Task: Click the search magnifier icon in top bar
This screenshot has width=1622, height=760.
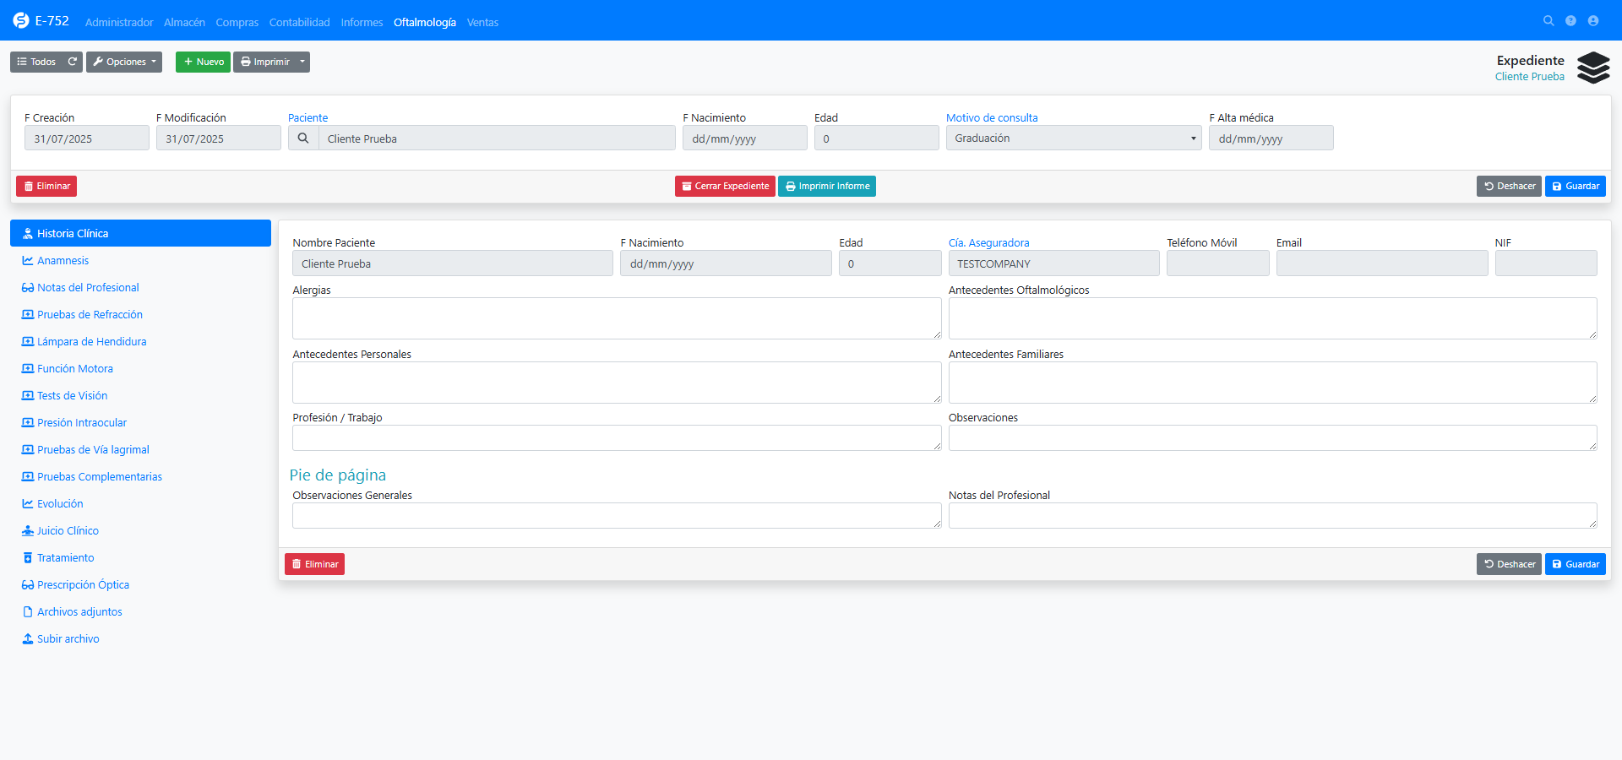Action: 1549,21
